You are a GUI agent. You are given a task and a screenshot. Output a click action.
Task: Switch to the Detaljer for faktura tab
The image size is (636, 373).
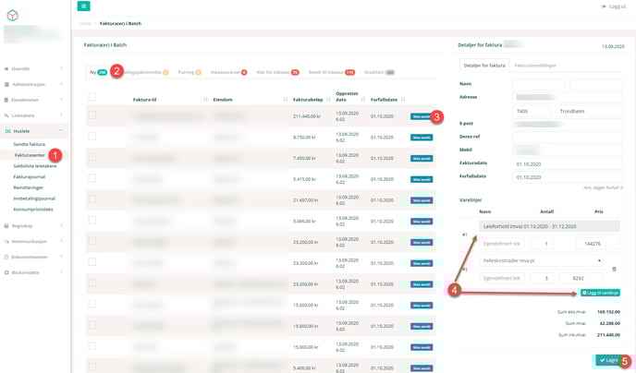[x=484, y=66]
